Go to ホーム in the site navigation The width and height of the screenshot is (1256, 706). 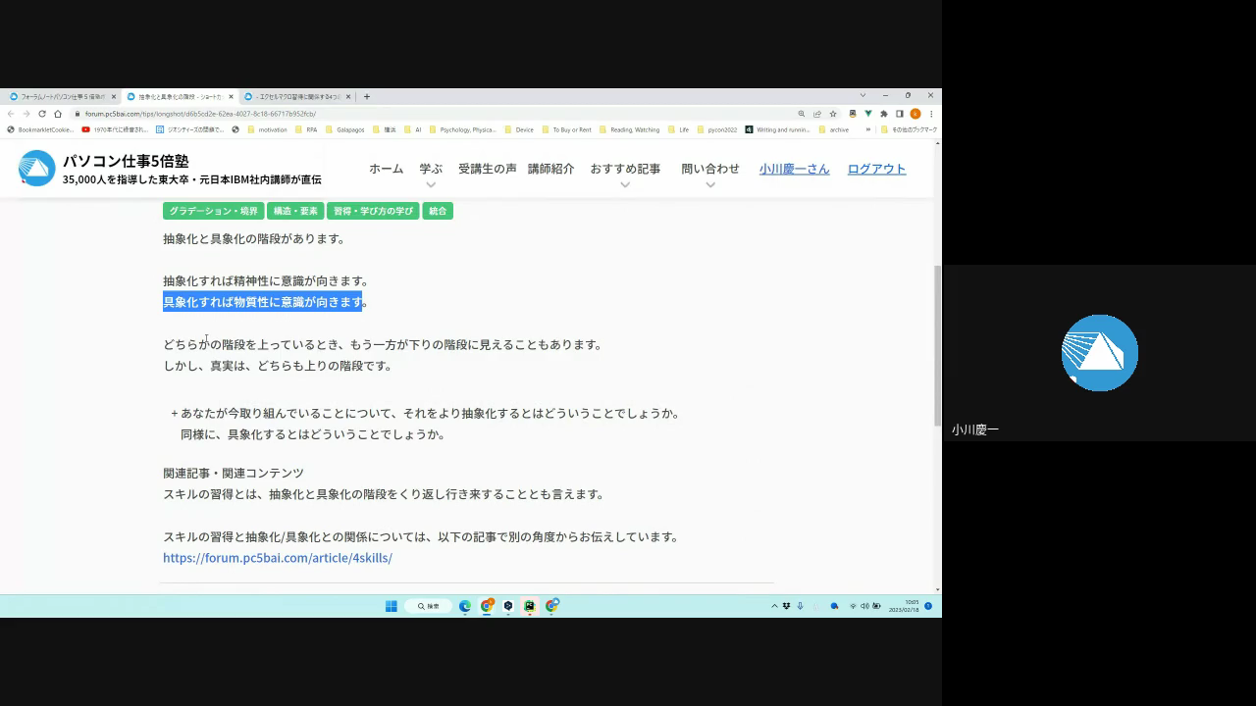click(x=386, y=169)
